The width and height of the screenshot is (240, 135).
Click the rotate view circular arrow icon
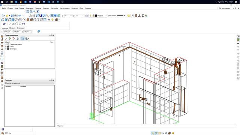click(x=24, y=19)
